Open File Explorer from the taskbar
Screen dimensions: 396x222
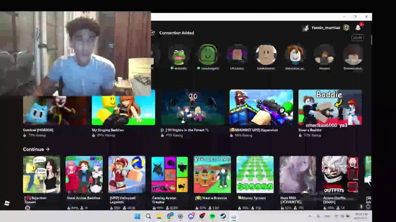tap(159, 216)
